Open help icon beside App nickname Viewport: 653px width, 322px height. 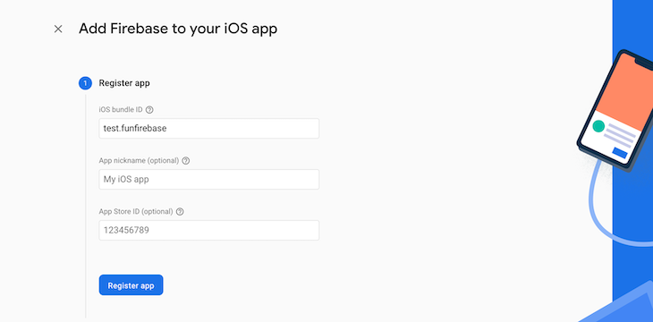pos(186,161)
